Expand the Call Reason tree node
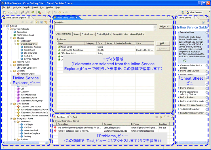The width and height of the screenshot is (211, 150). [15, 41]
